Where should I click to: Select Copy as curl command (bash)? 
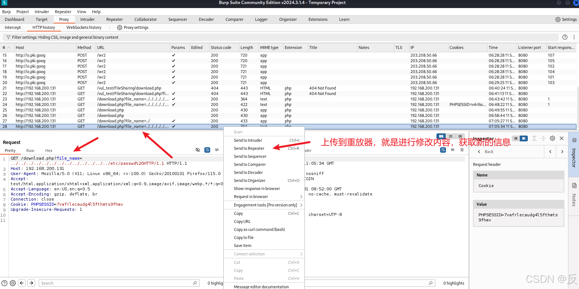[x=264, y=229]
